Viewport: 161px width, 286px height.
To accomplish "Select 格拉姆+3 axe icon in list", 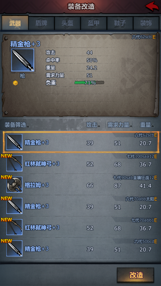I will pos(14,184).
